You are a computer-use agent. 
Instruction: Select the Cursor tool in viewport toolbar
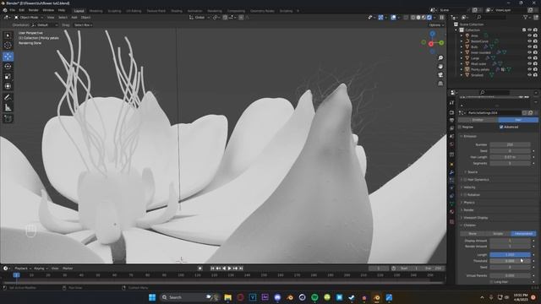click(8, 45)
